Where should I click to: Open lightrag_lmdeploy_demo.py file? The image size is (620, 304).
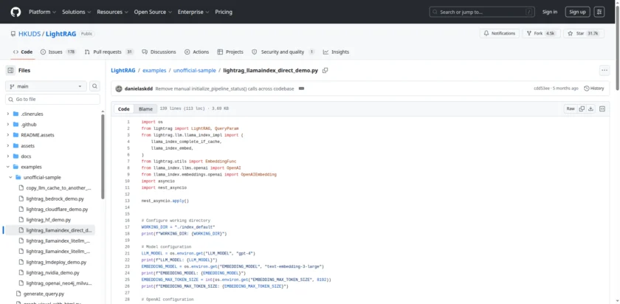pos(56,262)
